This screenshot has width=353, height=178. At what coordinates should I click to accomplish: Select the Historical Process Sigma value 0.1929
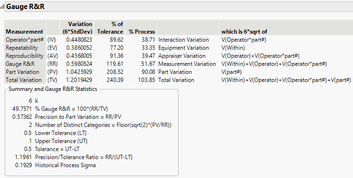point(23,165)
